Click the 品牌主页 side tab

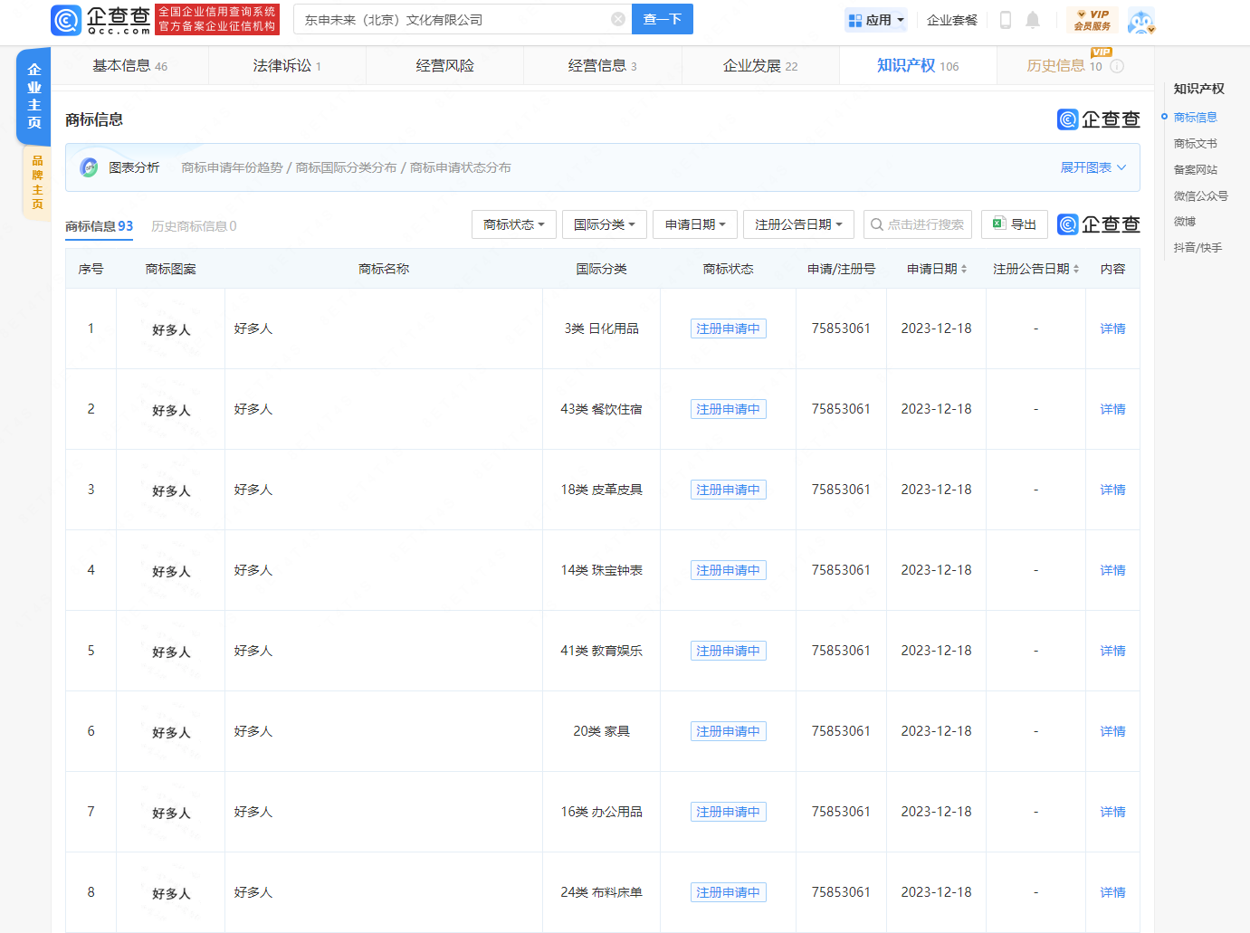click(x=37, y=183)
